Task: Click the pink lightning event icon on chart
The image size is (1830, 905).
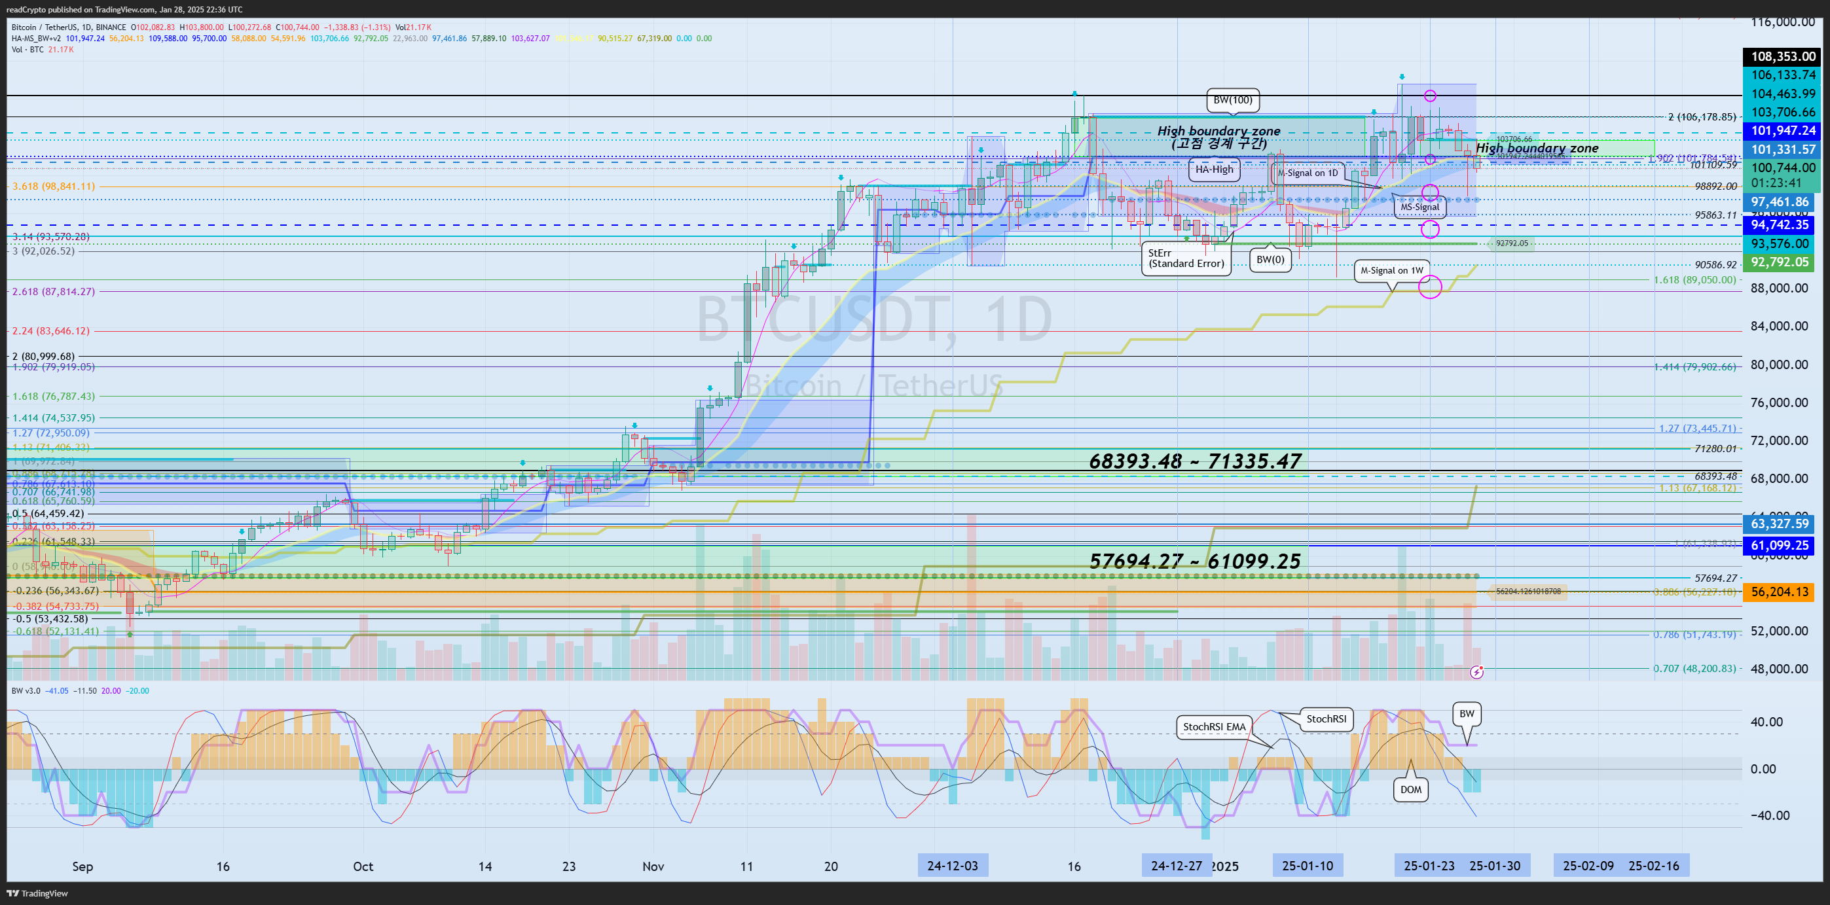Action: coord(1477,671)
